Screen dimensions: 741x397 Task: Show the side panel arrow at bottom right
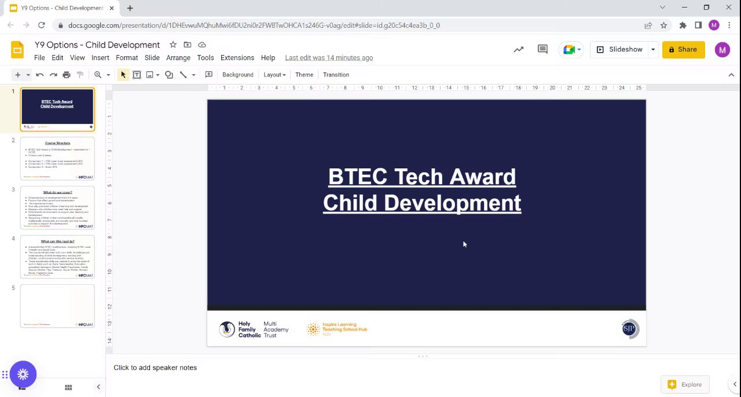pyautogui.click(x=735, y=384)
